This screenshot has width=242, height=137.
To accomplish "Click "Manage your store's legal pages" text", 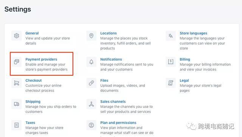I will (200, 88).
